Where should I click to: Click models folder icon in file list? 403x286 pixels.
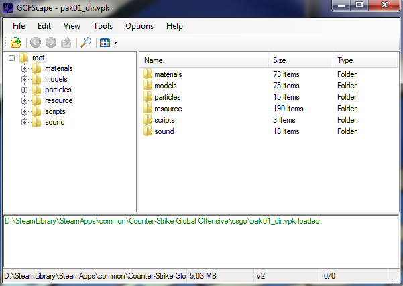(x=148, y=85)
